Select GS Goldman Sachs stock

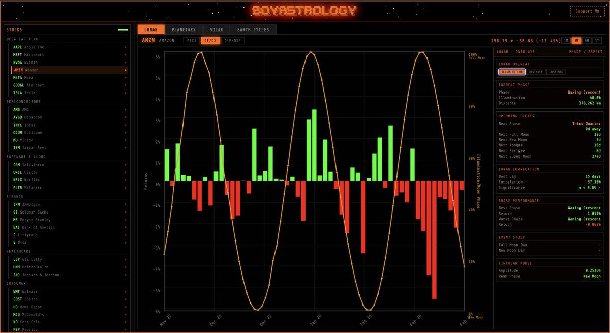point(69,212)
